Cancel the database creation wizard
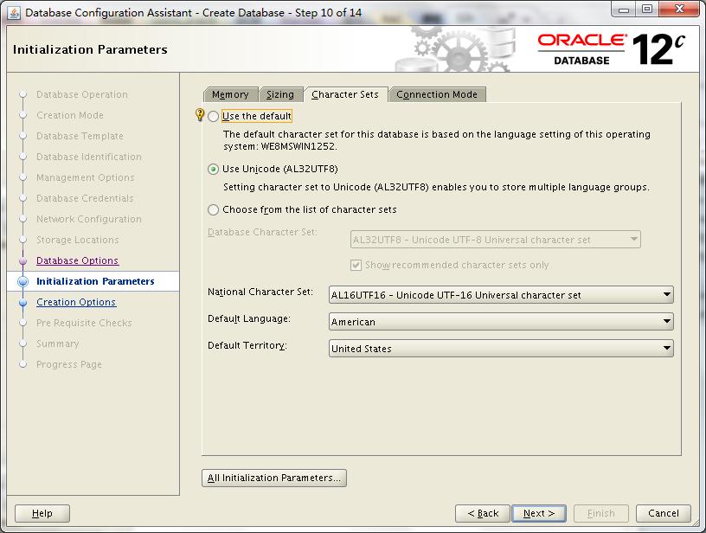Screen dimensions: 706x533 tap(664, 513)
